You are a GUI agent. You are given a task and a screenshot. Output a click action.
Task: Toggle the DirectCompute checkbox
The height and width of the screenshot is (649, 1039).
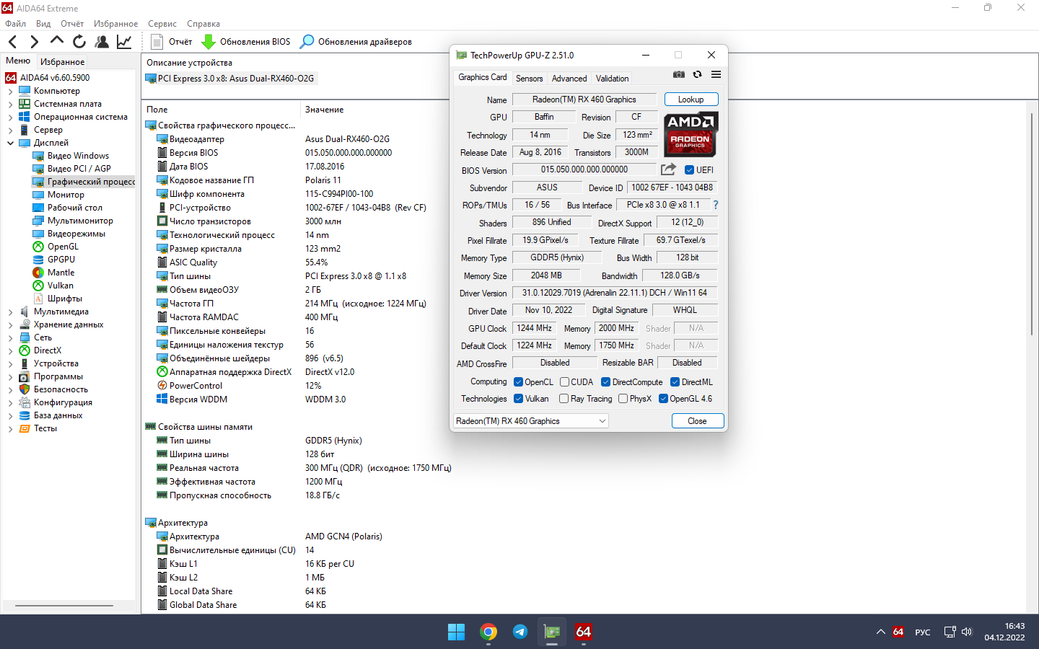[605, 382]
